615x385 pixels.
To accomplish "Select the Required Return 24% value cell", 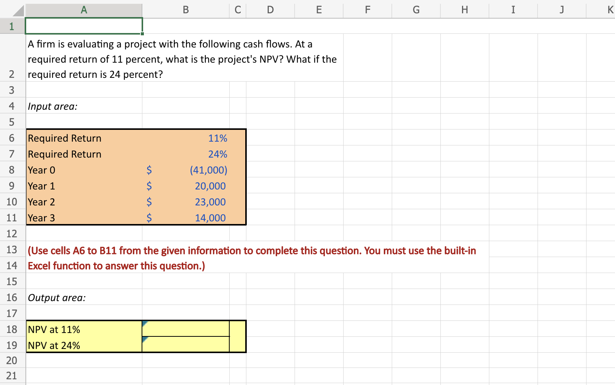I will pyautogui.click(x=186, y=154).
